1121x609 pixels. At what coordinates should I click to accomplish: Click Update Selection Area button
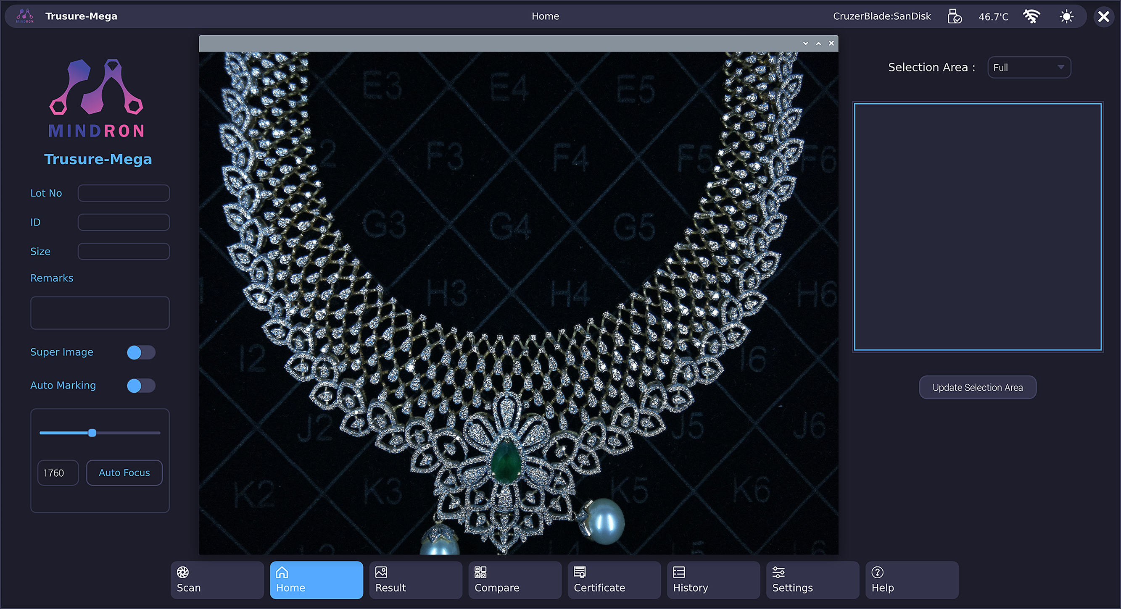point(977,387)
